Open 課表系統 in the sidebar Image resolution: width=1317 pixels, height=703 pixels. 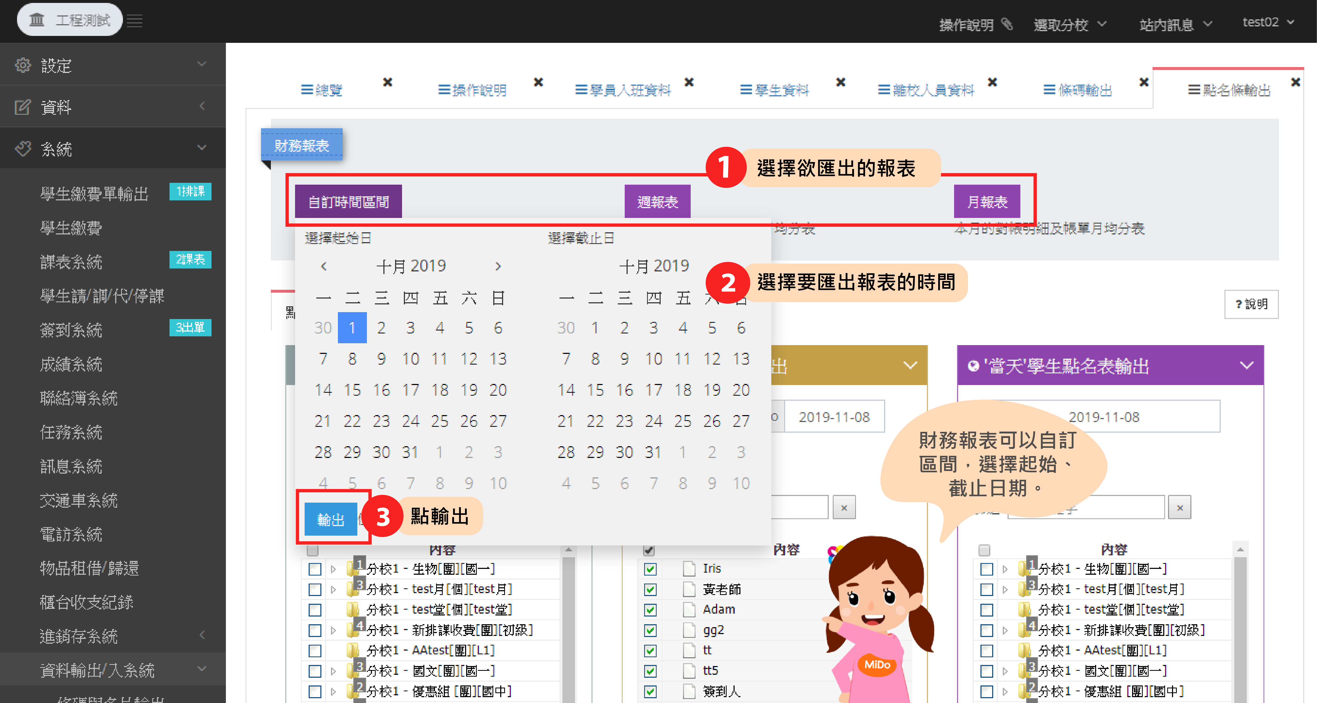click(71, 262)
